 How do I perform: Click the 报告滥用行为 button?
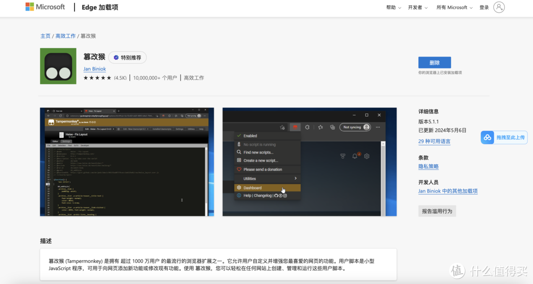click(437, 211)
